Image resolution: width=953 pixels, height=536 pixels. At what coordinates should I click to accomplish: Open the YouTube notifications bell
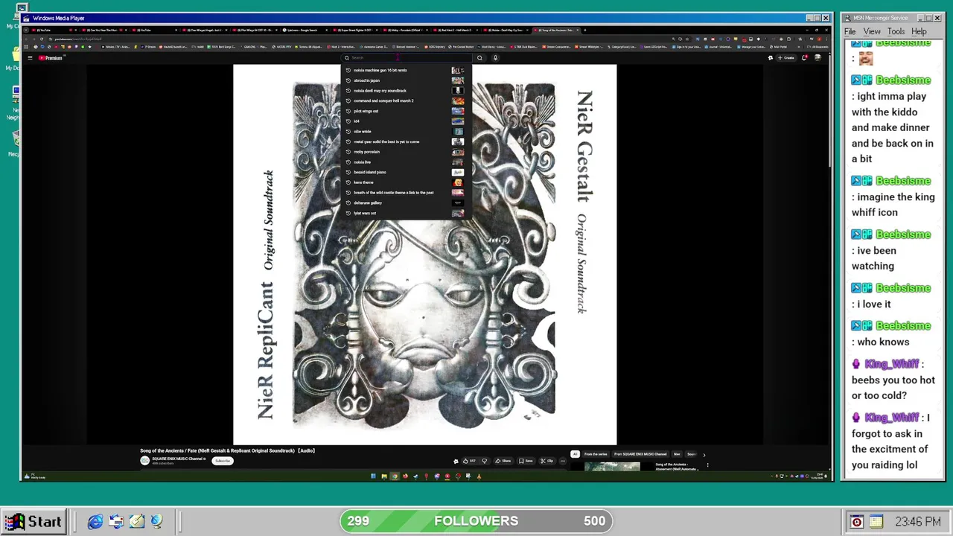804,57
